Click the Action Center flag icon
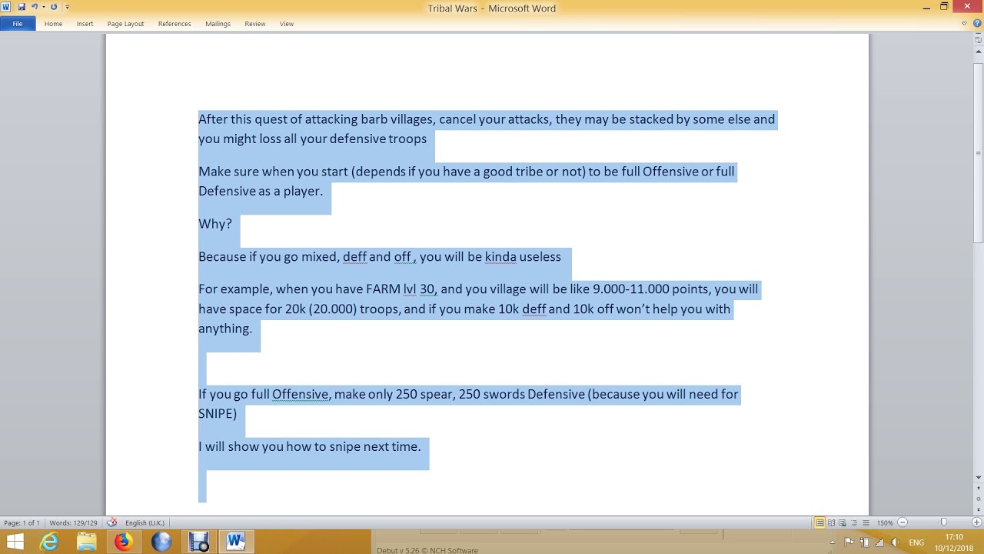The height and width of the screenshot is (554, 984). (849, 542)
